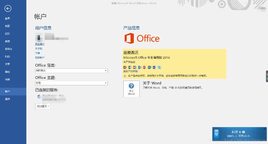The height and width of the screenshot is (144, 268).
Task: Click the 已连接的服务 label
Action: tap(47, 90)
